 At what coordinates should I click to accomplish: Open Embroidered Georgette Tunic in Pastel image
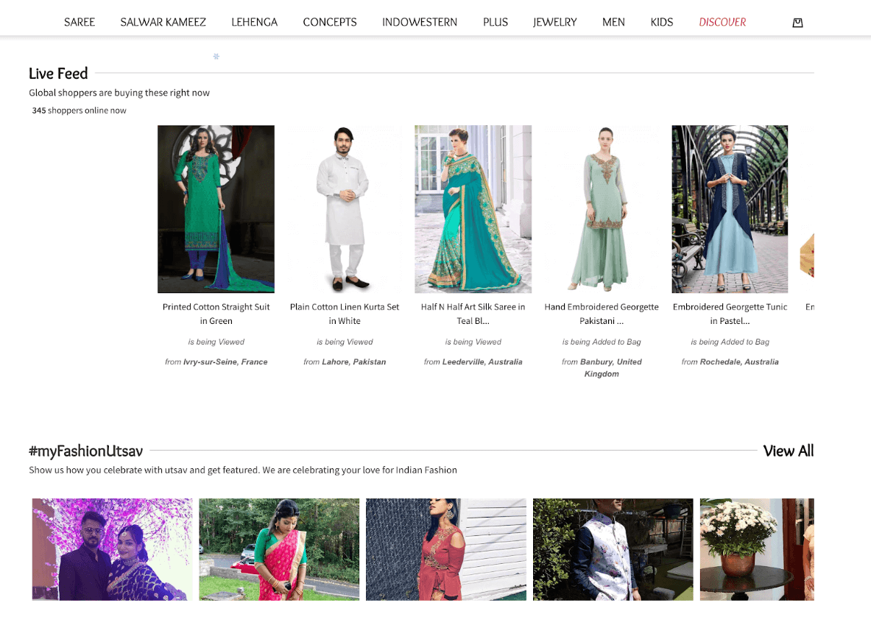(730, 209)
